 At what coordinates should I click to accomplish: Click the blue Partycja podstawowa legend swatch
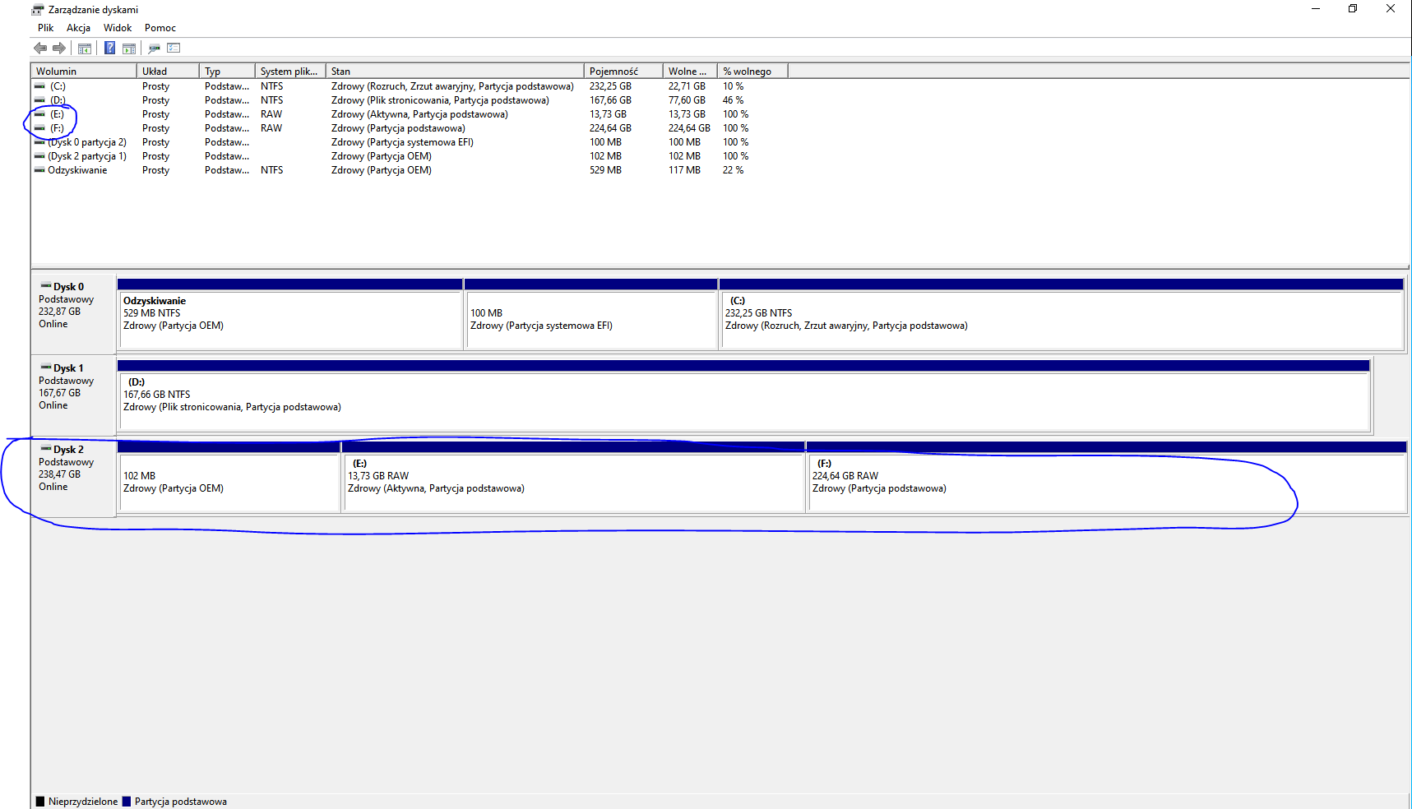coord(127,802)
